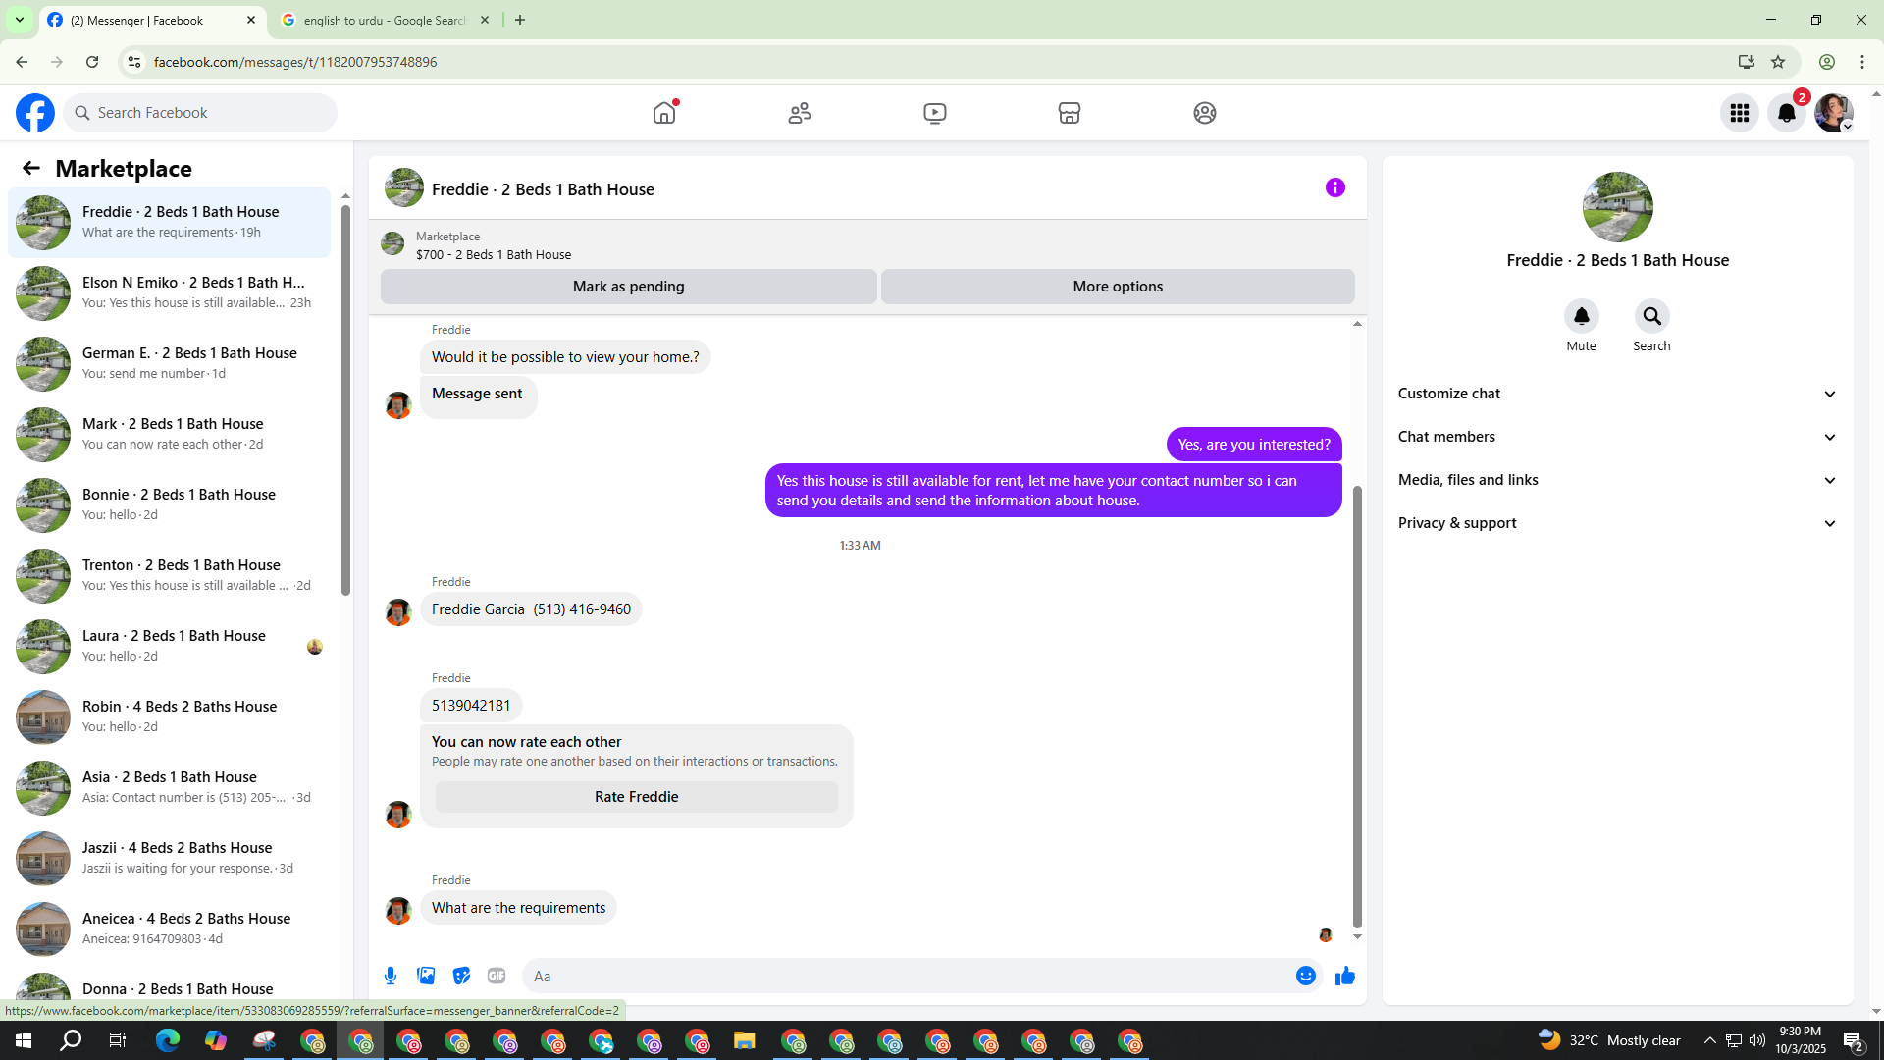The image size is (1884, 1060).
Task: Click the message thread scrollbar
Action: point(1357,705)
